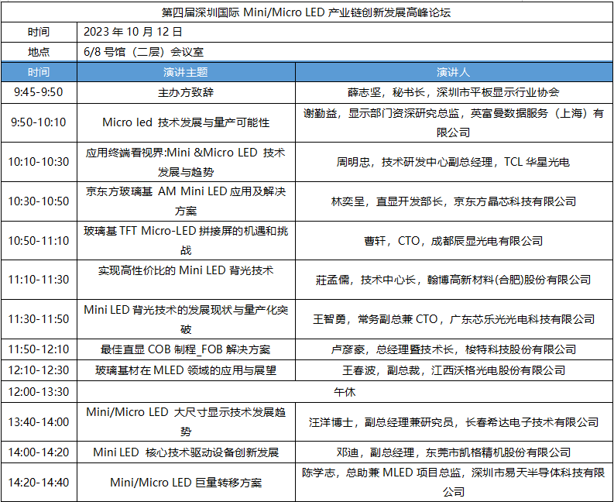
Task: Select time slot 14:00-14:20
Action: click(39, 452)
